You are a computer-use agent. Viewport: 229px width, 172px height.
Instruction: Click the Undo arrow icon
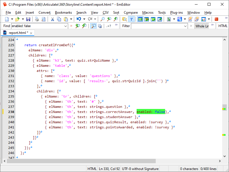pyautogui.click(x=79, y=19)
